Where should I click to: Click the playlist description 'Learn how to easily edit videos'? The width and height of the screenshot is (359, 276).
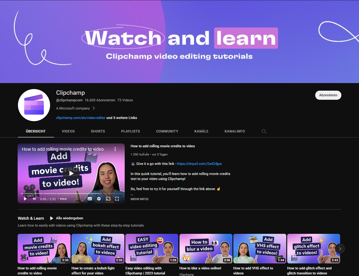pos(81,225)
